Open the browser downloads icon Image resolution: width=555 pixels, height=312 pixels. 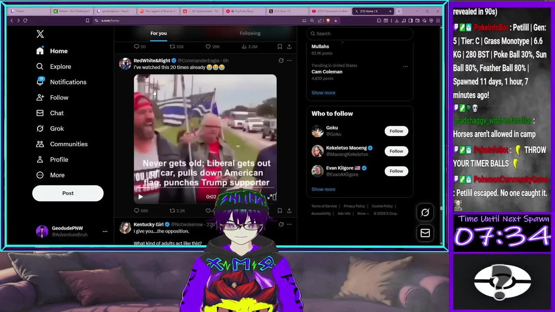click(x=396, y=20)
